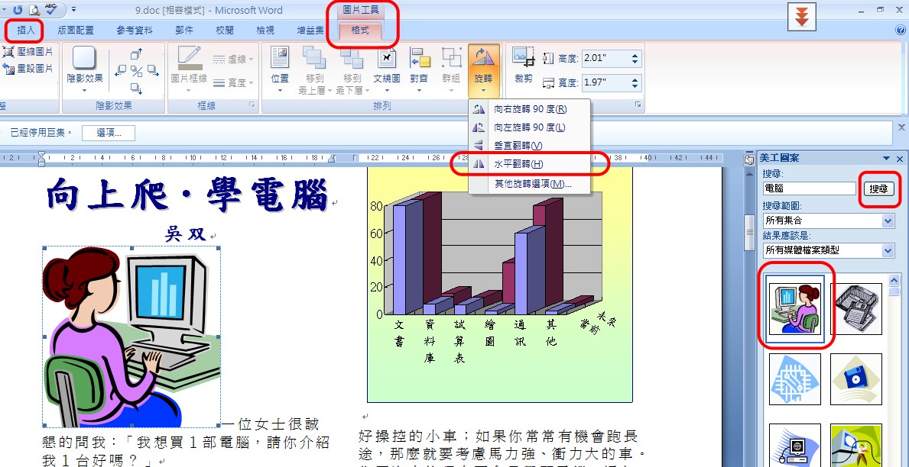Image resolution: width=909 pixels, height=467 pixels.
Task: Click the 電腦 search text field
Action: pos(808,188)
